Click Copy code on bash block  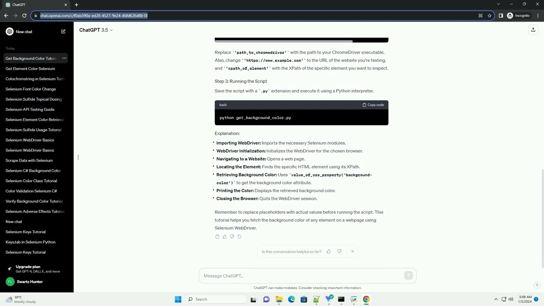click(x=373, y=105)
